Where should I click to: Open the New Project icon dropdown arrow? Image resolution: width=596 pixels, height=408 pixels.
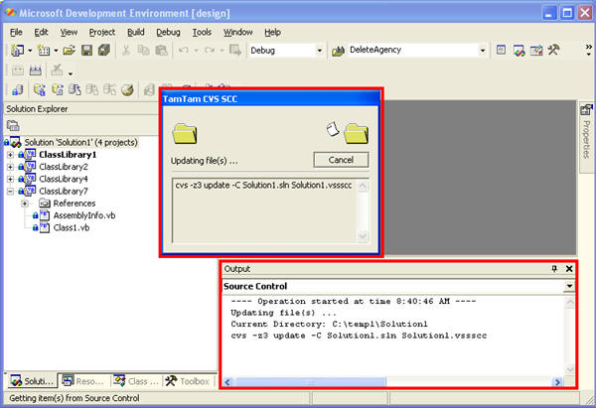pyautogui.click(x=30, y=51)
